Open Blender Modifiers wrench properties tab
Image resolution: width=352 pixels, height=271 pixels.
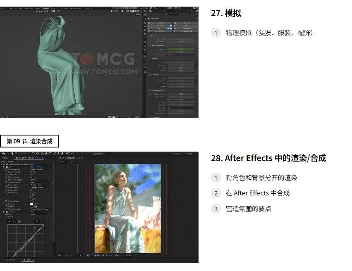click(145, 50)
